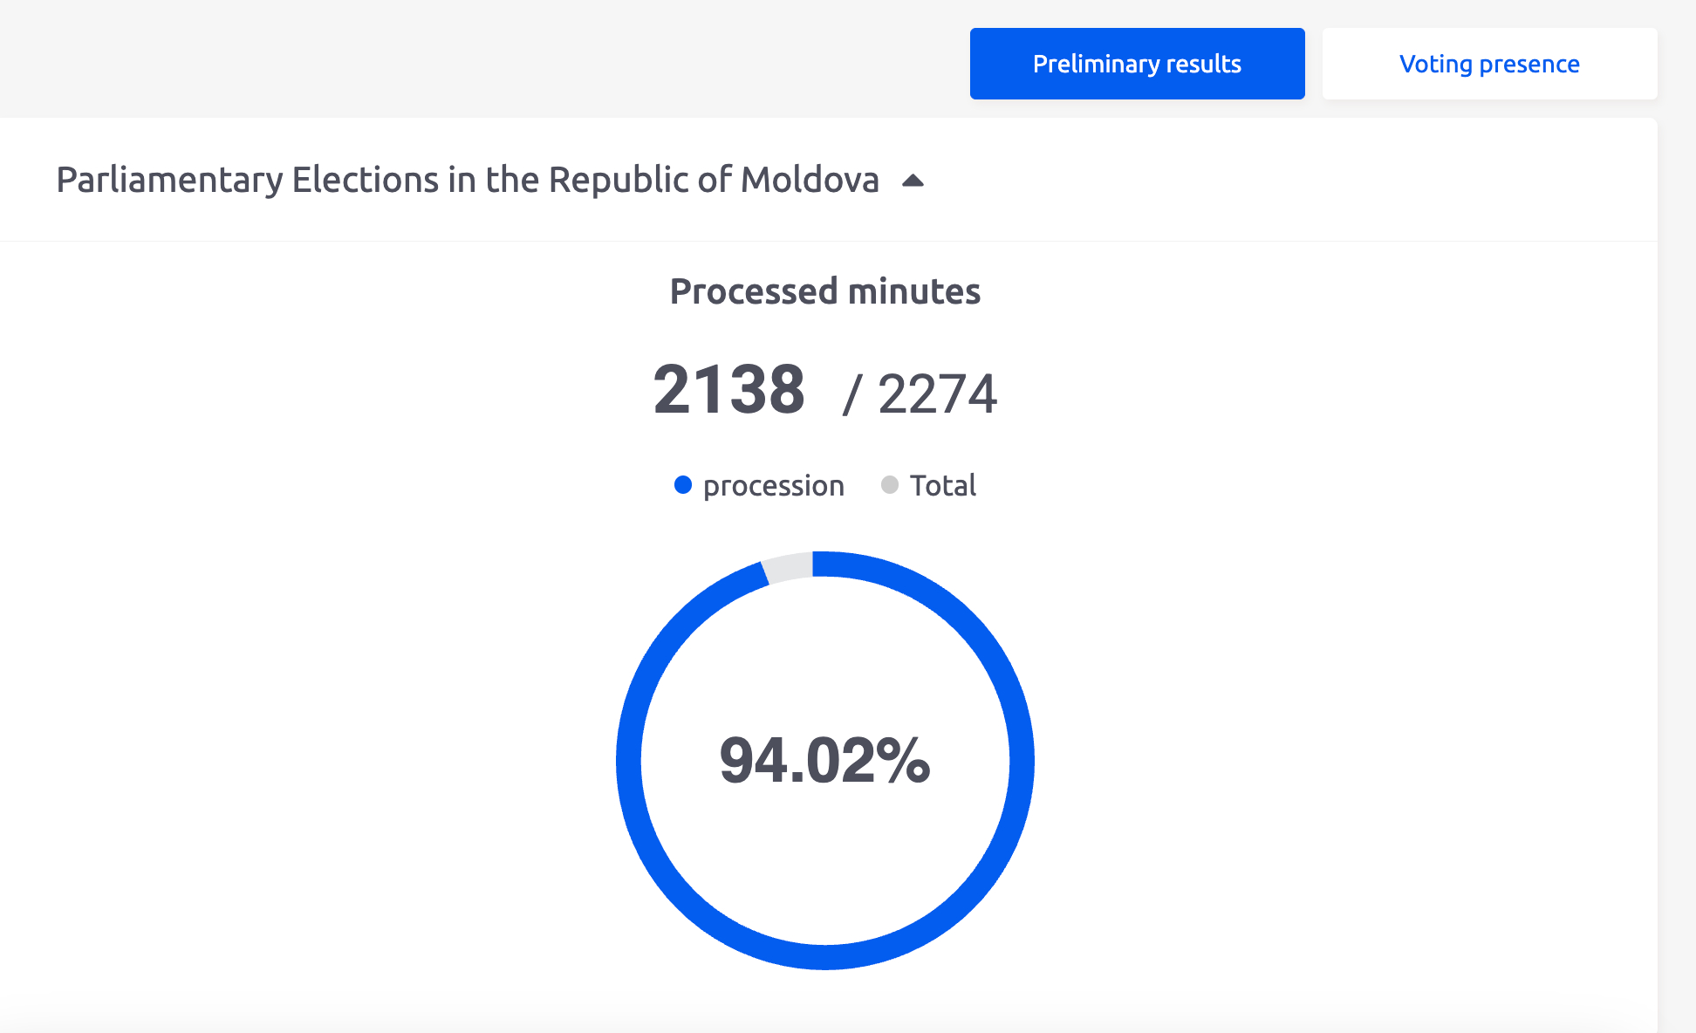Click the slash before 2274
This screenshot has width=1696, height=1033.
coord(852,394)
